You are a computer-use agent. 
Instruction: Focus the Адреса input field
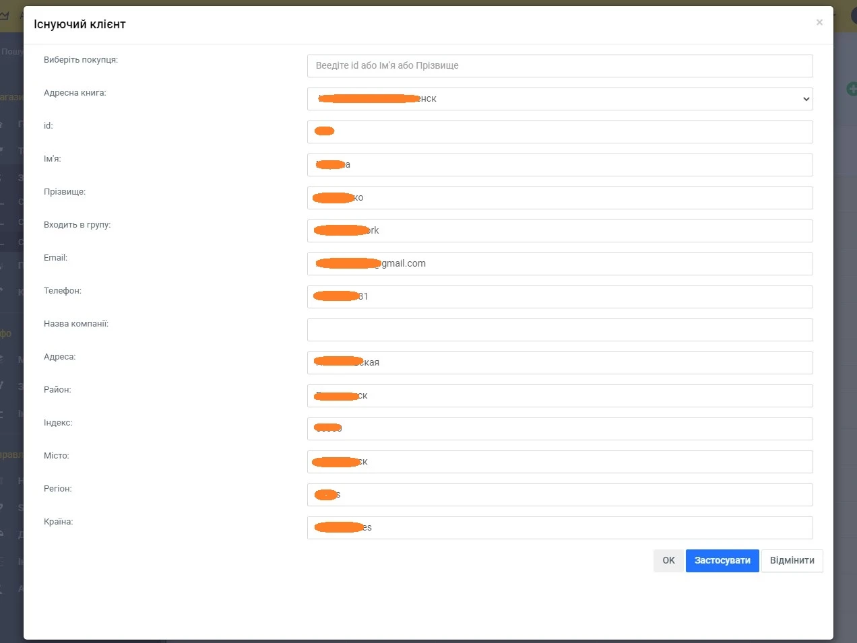click(x=559, y=363)
